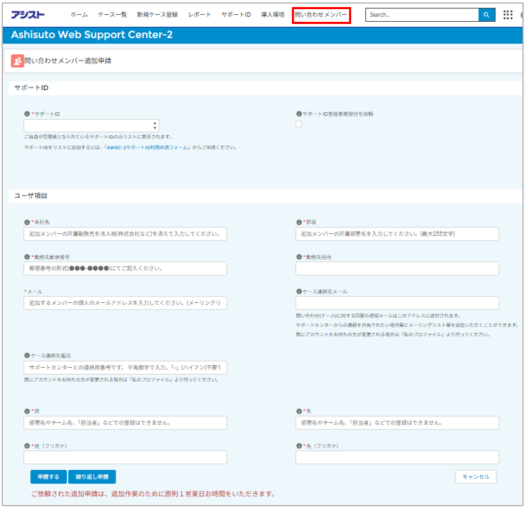
Task: Click the search magnifier button
Action: [x=487, y=15]
